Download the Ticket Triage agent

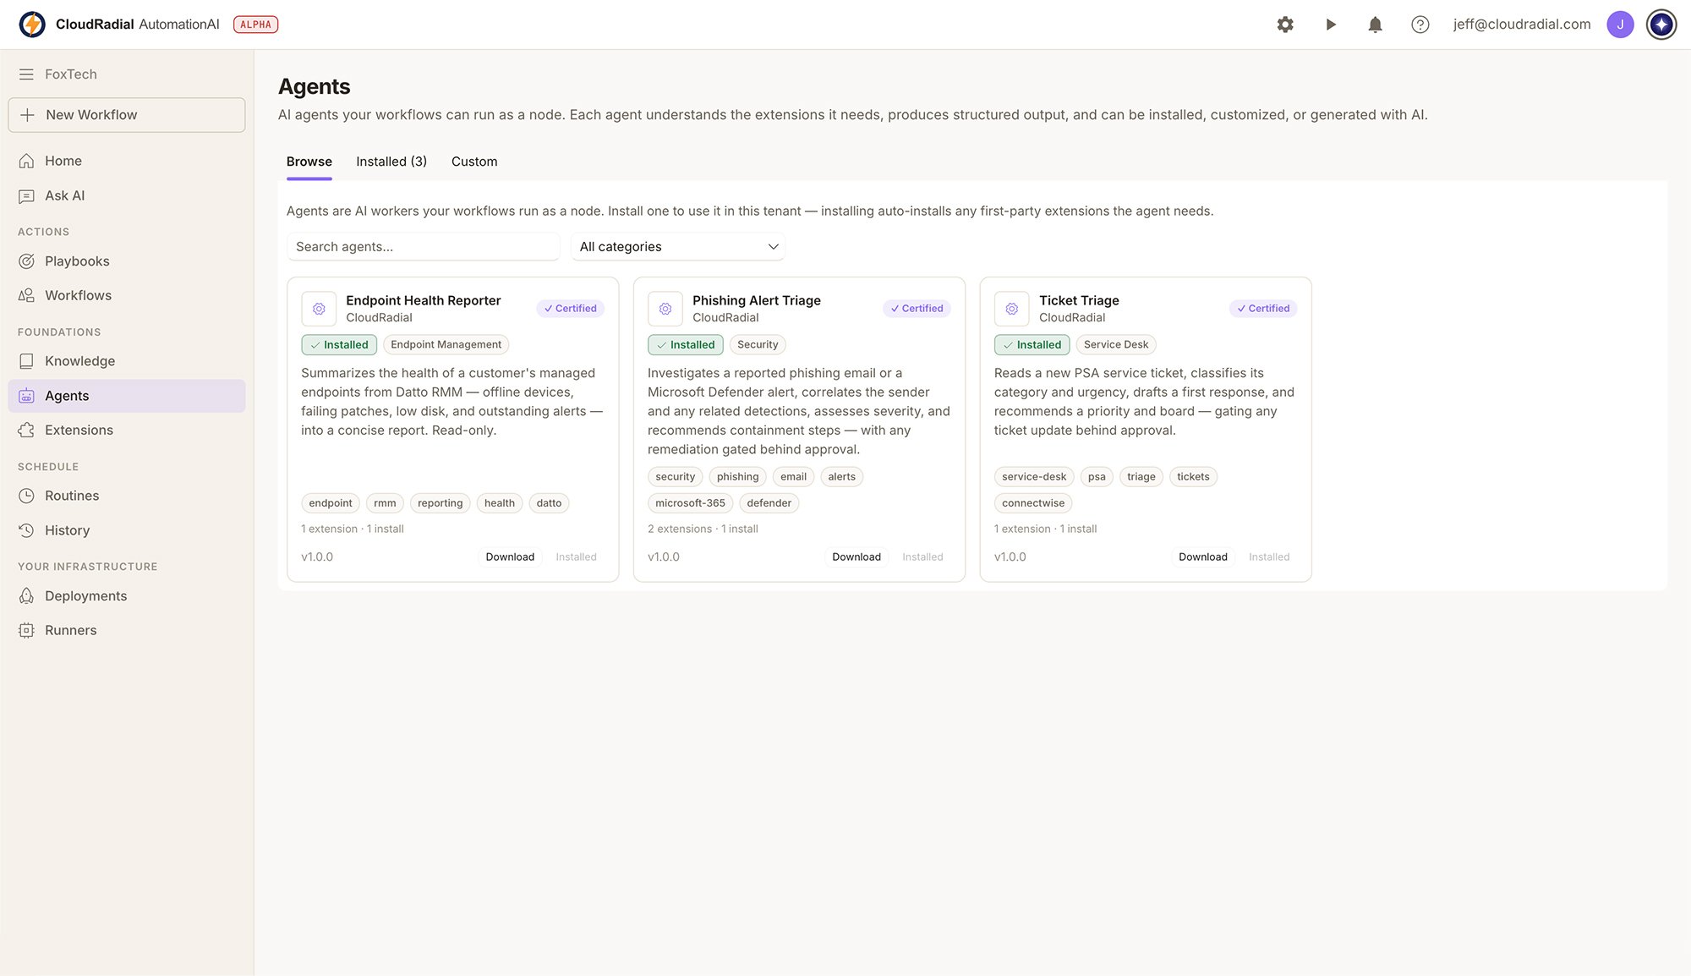pos(1203,557)
